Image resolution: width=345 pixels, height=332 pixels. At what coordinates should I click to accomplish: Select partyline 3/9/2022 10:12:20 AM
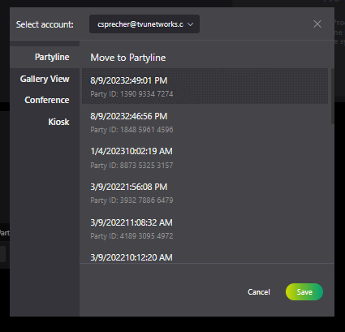[205, 255]
